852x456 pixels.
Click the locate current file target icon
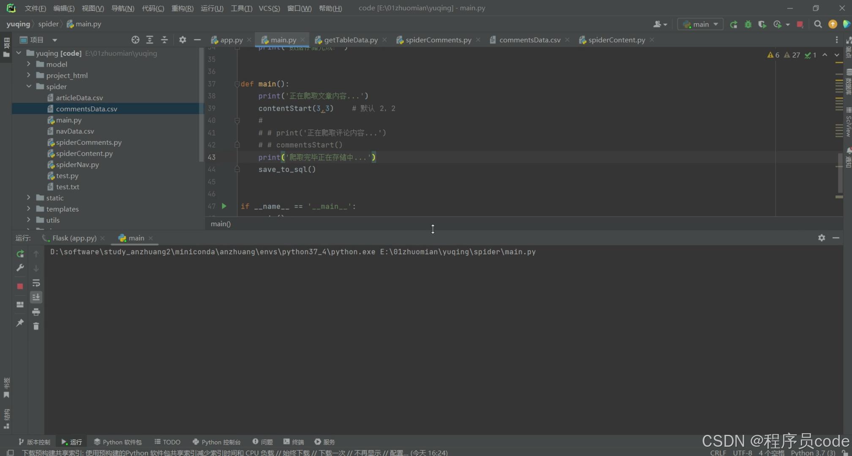coord(135,40)
